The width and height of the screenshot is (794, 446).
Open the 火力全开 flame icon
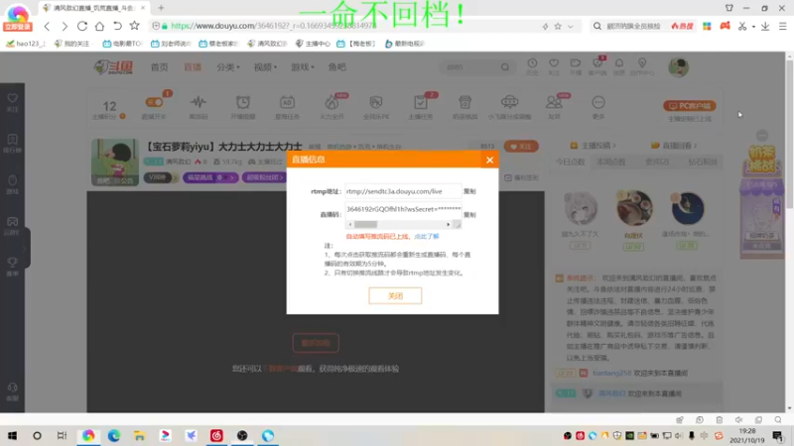[331, 103]
